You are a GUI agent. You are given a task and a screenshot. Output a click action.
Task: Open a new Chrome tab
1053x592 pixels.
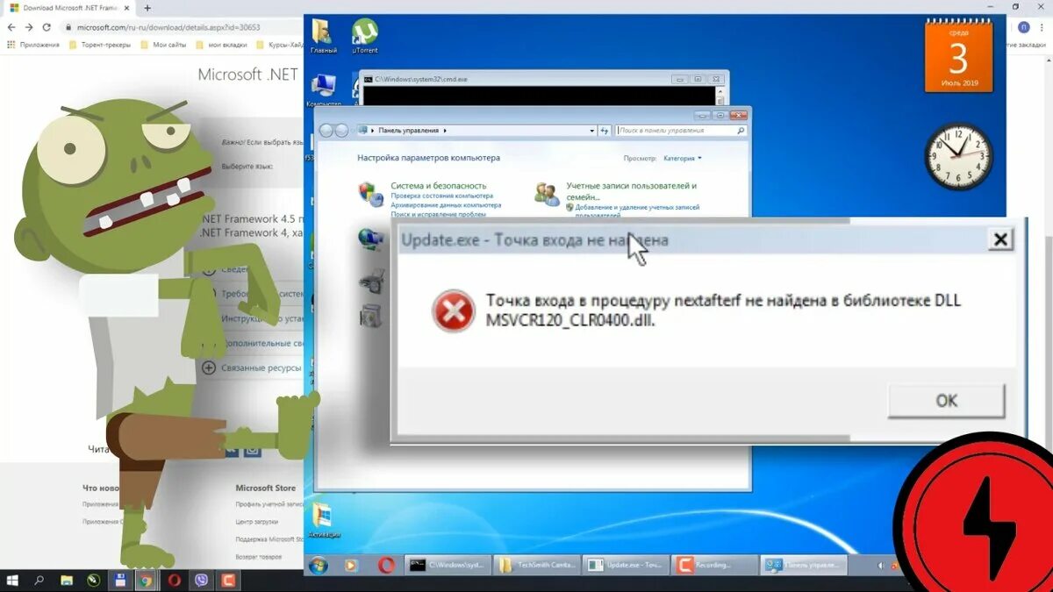(147, 7)
